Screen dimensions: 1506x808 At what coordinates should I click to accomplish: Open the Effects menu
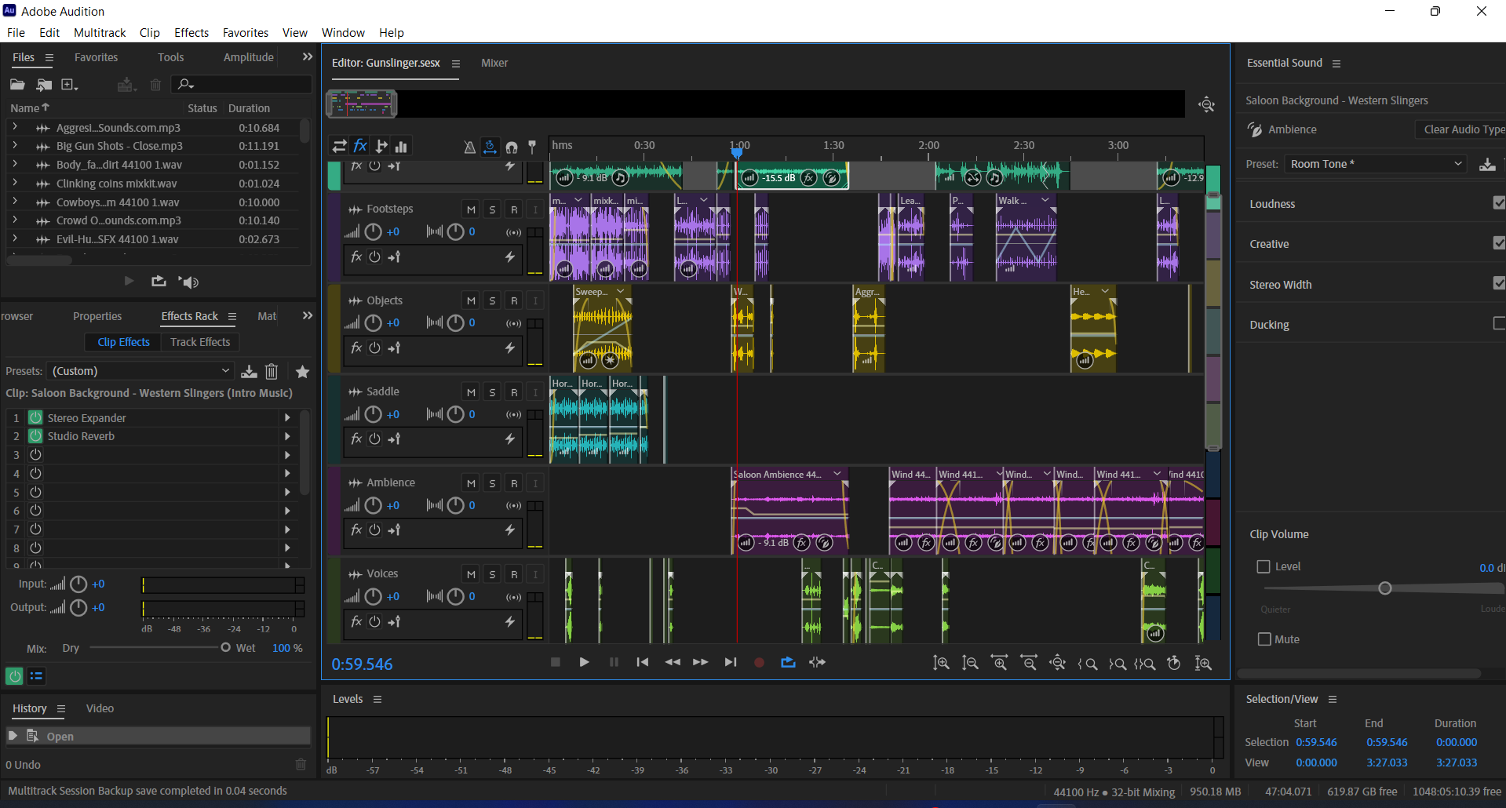(191, 32)
